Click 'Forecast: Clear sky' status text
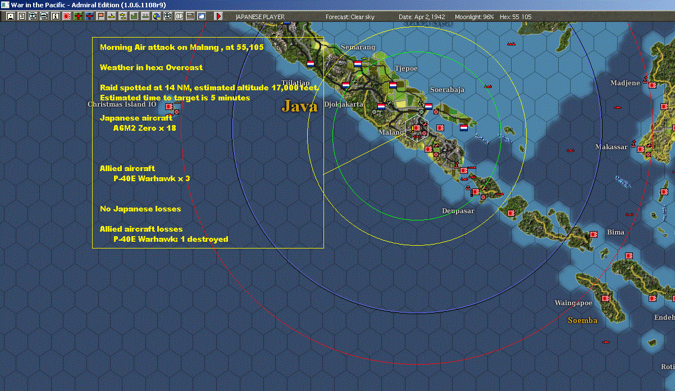675x391 pixels. [350, 17]
